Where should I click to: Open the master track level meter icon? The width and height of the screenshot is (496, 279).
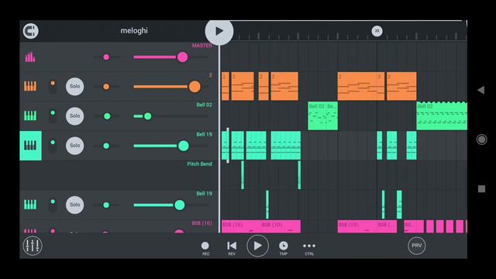point(30,57)
